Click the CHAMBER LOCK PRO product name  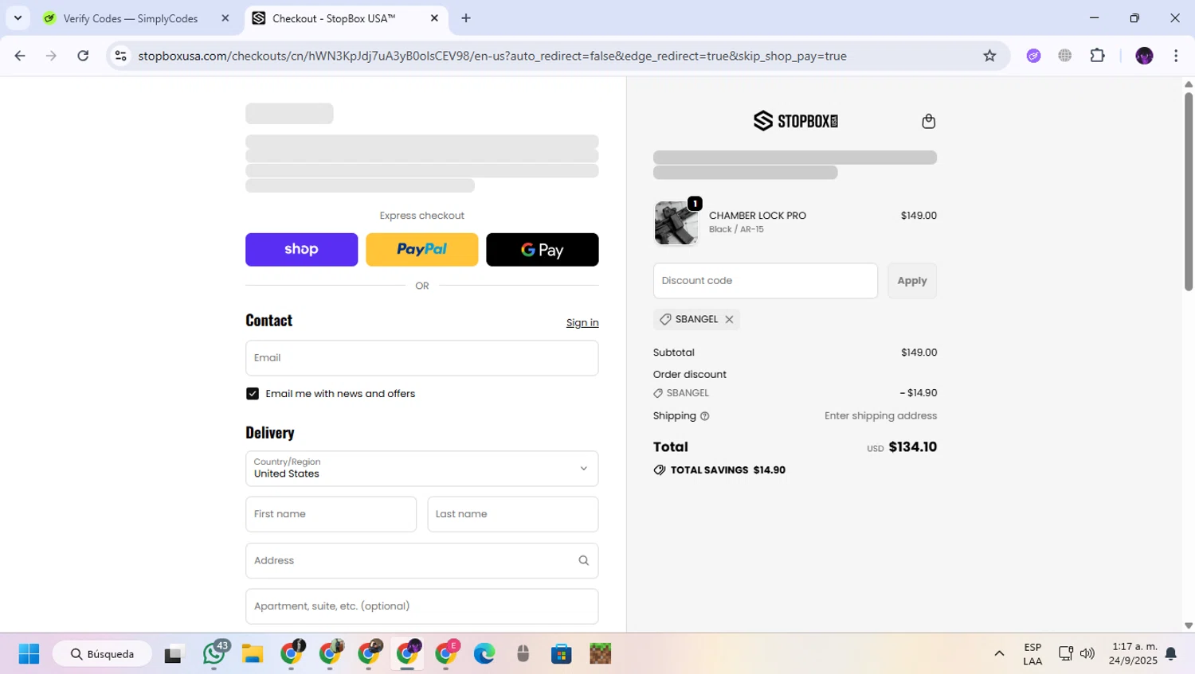(757, 216)
